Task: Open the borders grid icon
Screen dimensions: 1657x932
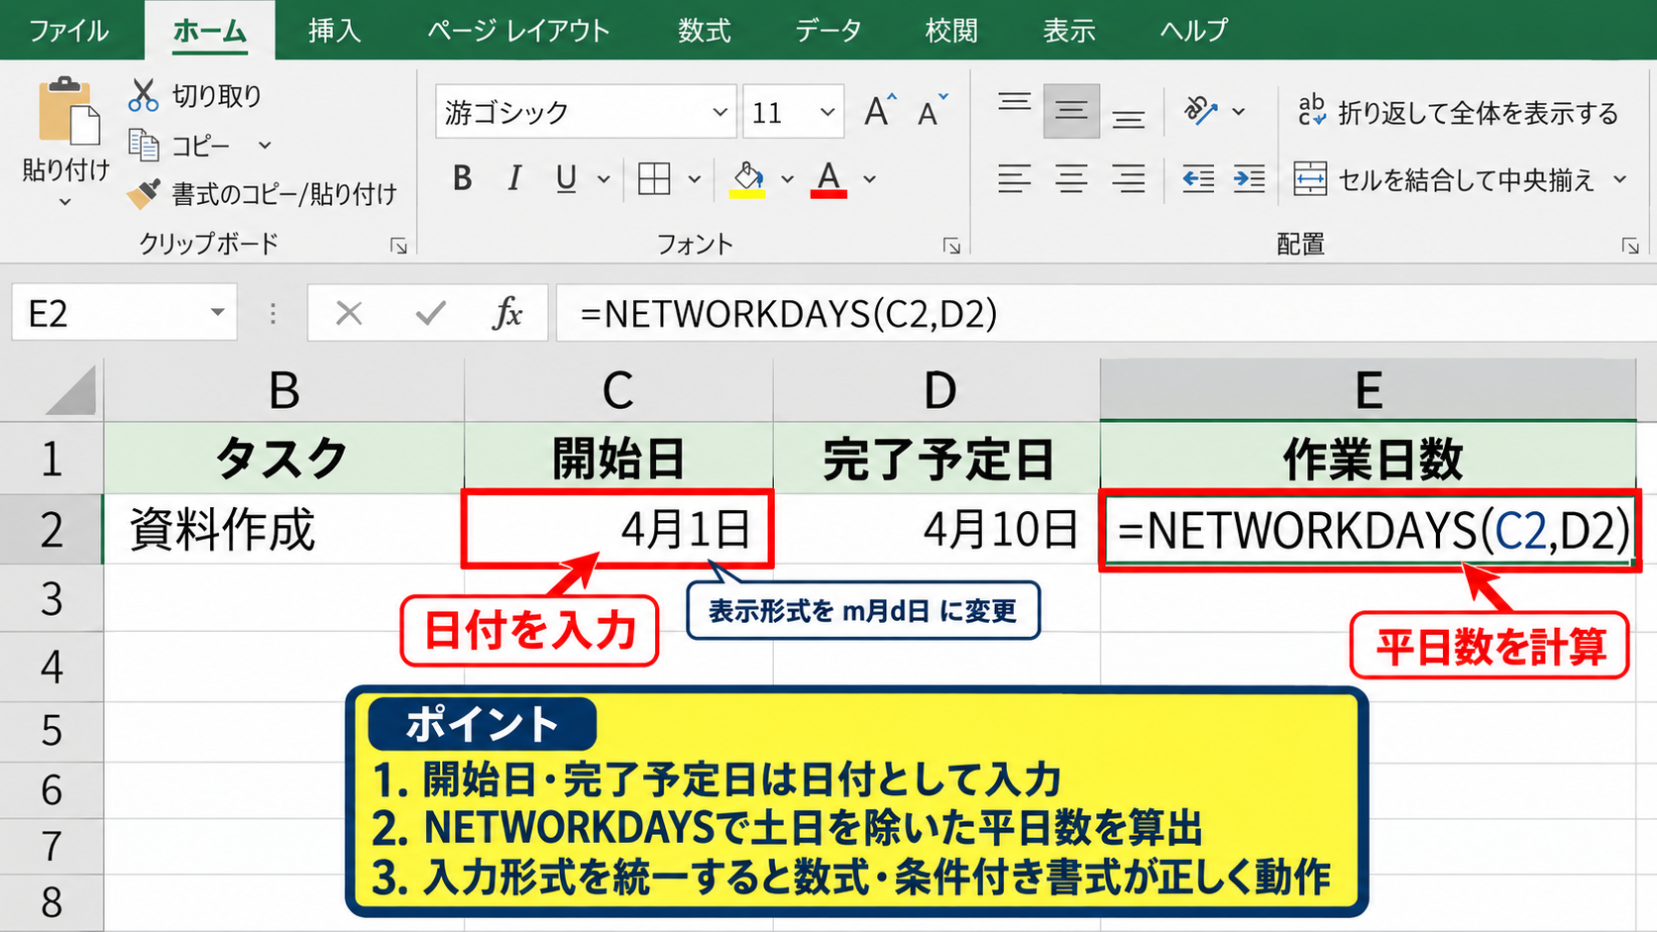Action: tap(654, 179)
